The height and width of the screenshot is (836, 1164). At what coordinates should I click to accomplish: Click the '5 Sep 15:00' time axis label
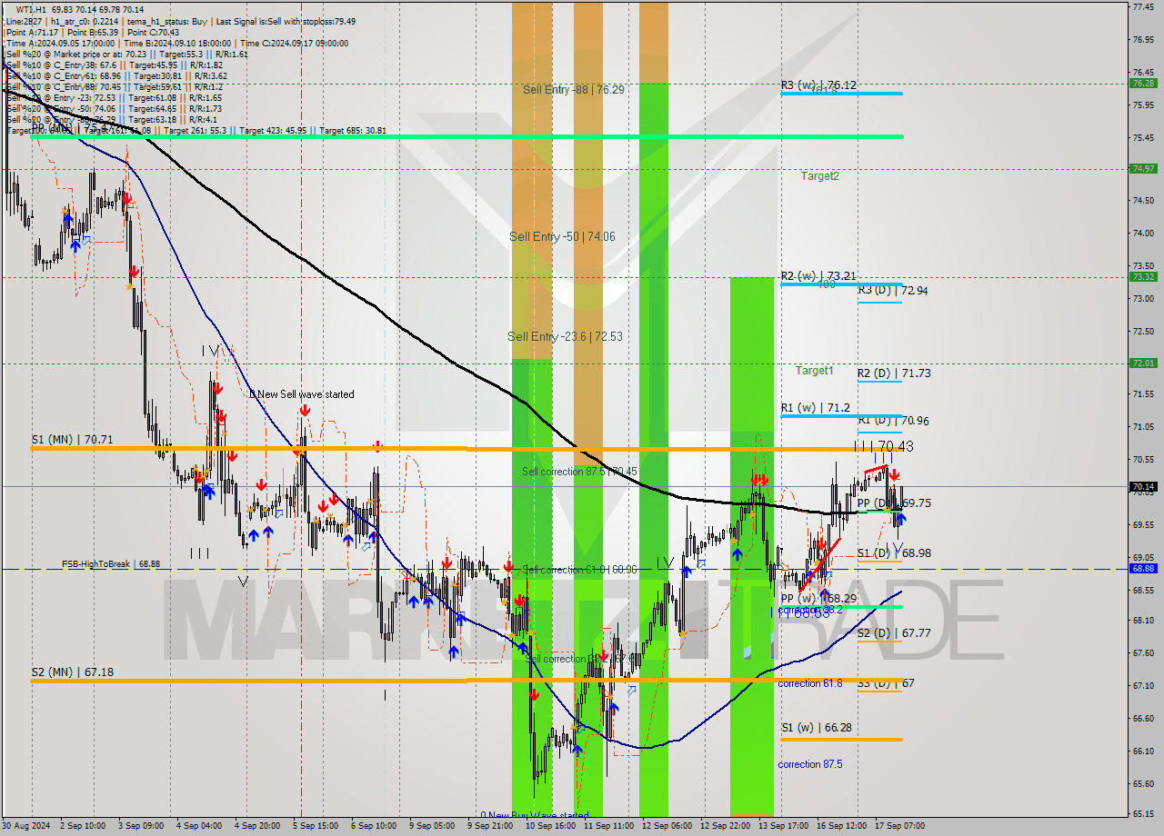316,826
